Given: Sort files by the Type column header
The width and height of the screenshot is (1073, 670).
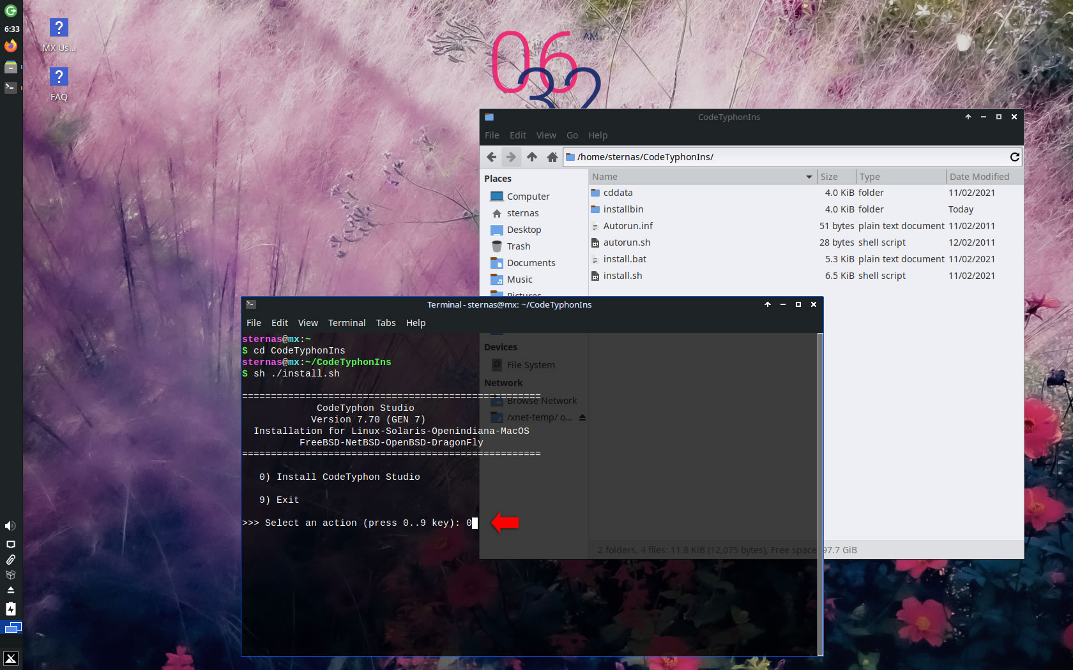Looking at the screenshot, I should 901,177.
